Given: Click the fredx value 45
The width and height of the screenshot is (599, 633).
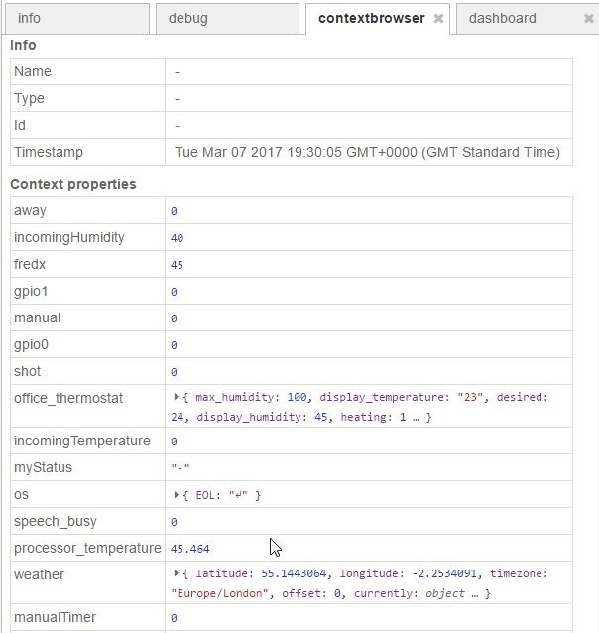Looking at the screenshot, I should 177,265.
